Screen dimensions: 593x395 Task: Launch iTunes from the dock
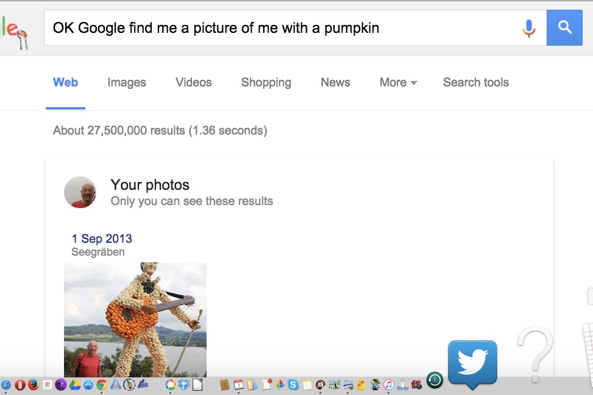coord(388,385)
